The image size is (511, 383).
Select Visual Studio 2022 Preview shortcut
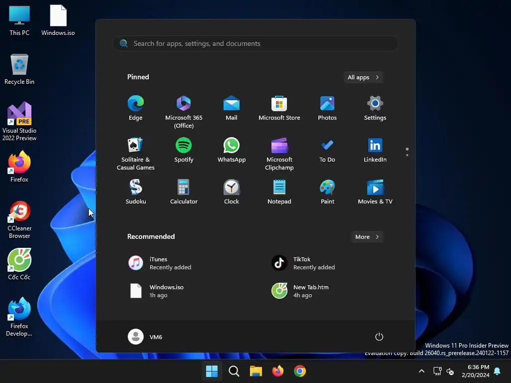point(19,122)
